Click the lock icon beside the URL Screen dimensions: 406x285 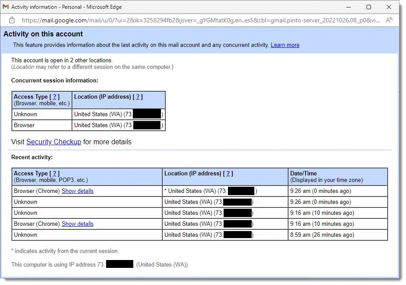pos(12,20)
